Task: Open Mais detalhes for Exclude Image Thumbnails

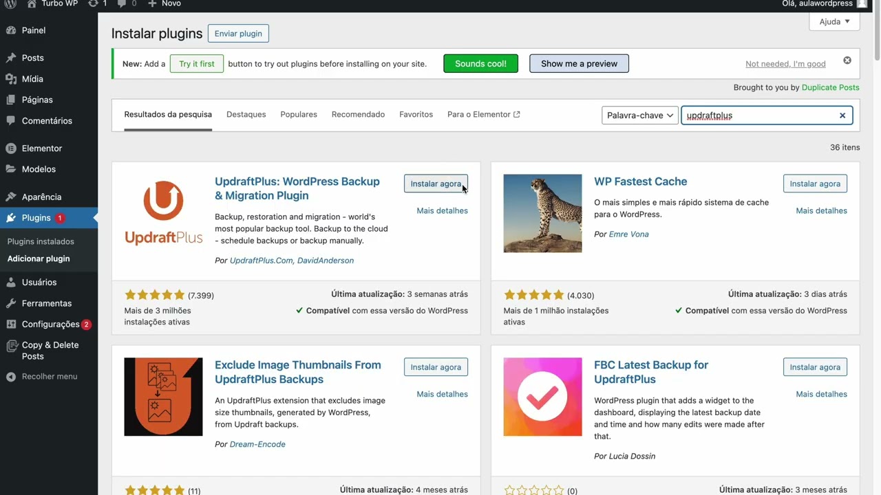Action: pos(442,394)
